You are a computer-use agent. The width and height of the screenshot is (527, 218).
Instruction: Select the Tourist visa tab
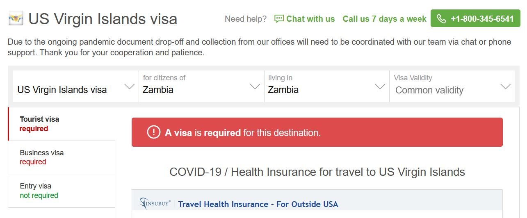tap(62, 124)
